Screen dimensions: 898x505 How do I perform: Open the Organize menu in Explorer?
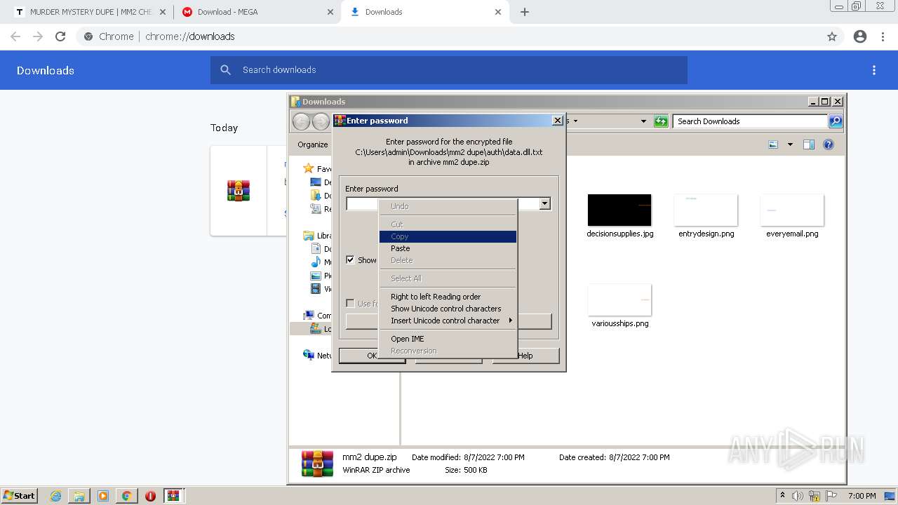pyautogui.click(x=313, y=144)
